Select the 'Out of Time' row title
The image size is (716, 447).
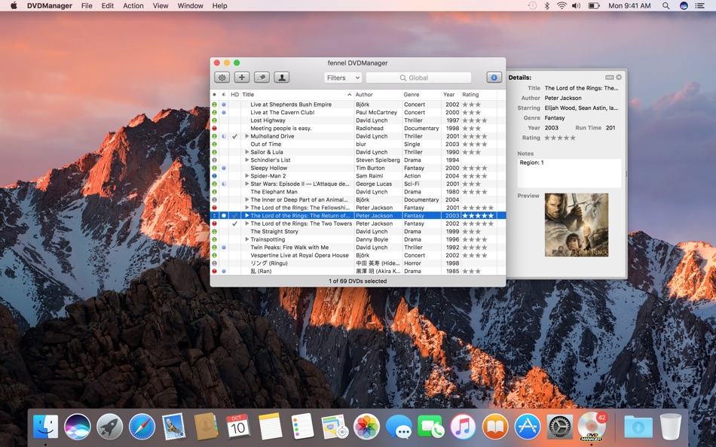coord(266,144)
